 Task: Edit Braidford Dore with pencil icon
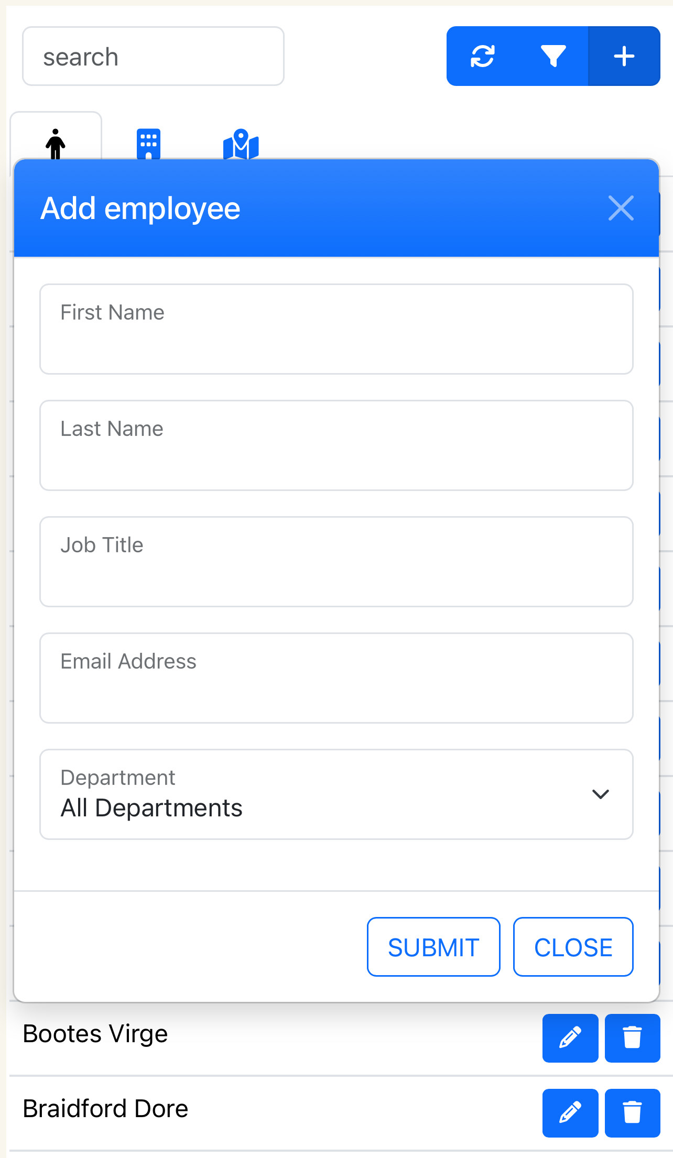[x=570, y=1112]
